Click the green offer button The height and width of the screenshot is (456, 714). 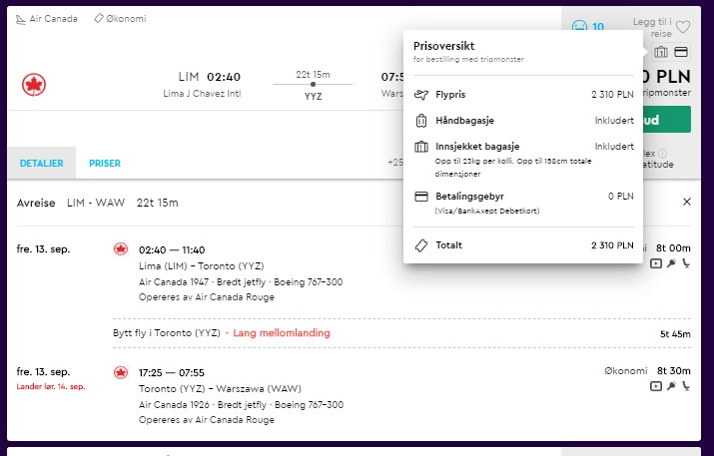coord(667,120)
